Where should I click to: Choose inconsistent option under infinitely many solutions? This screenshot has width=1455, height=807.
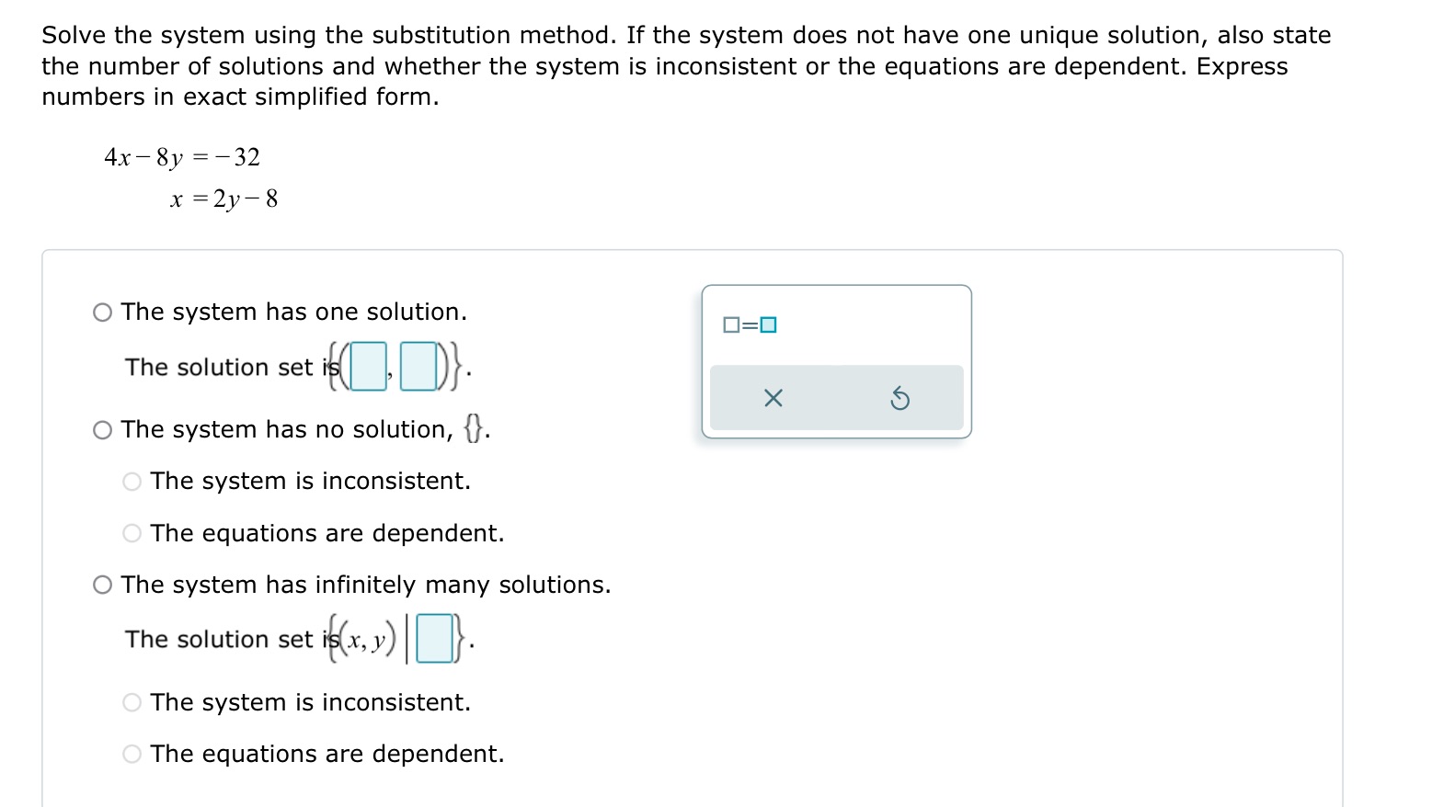[132, 701]
